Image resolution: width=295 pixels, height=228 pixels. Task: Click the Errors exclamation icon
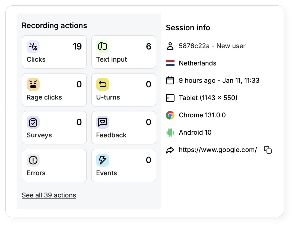pos(33,160)
